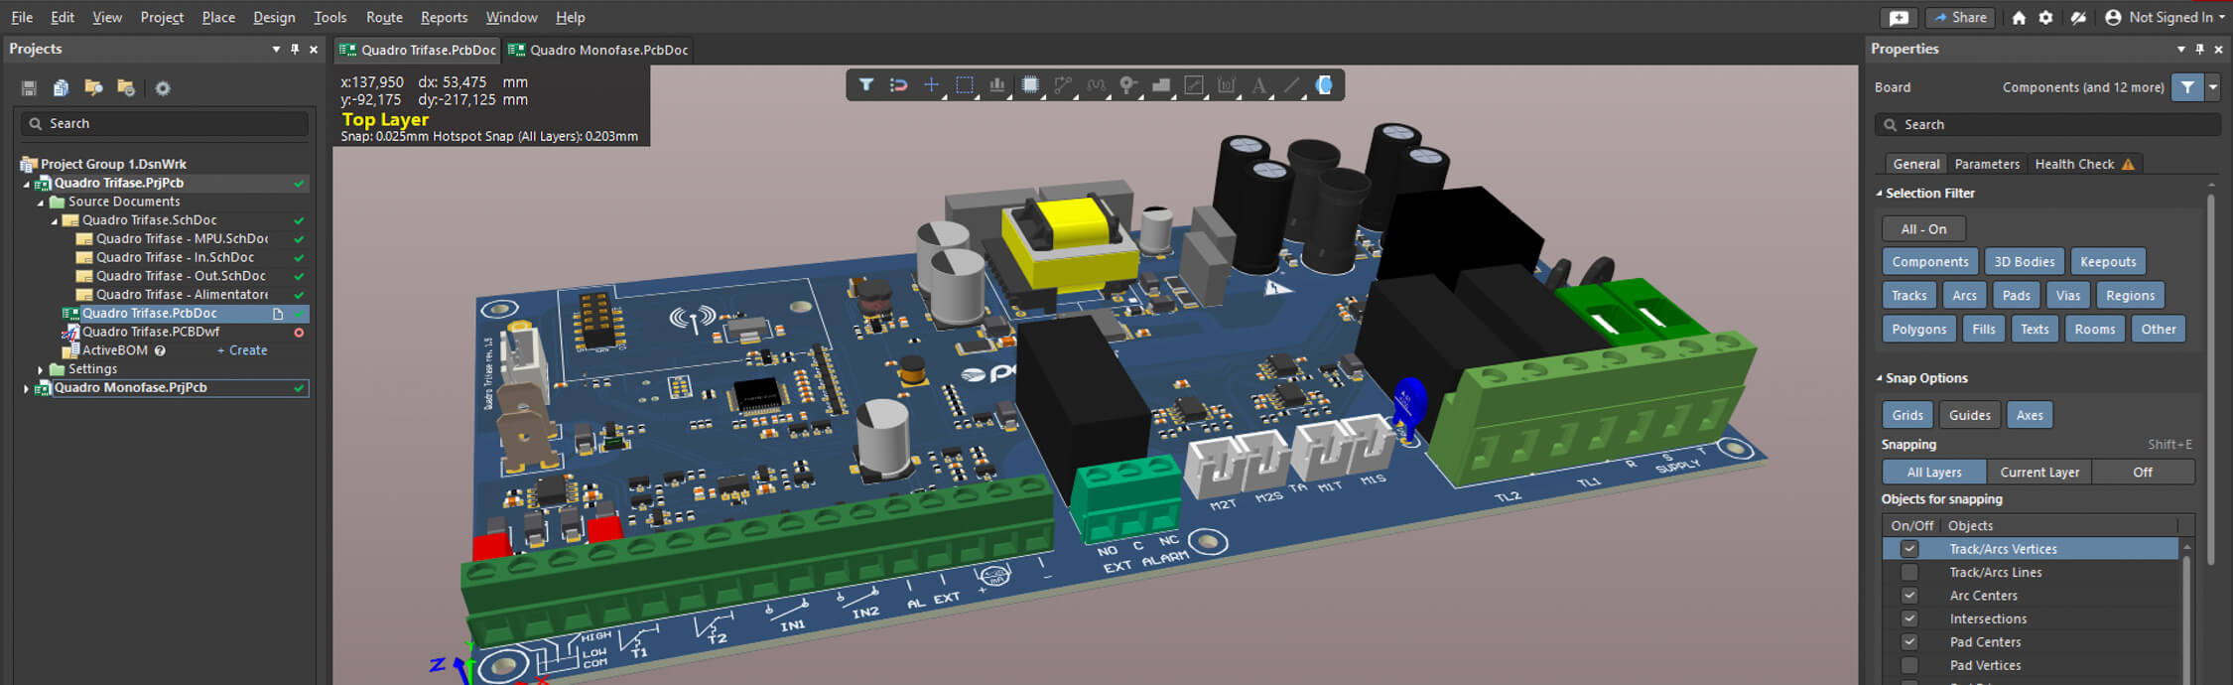Screen dimensions: 2233x685
Task: Toggle the Grids snap option
Action: click(x=1906, y=415)
